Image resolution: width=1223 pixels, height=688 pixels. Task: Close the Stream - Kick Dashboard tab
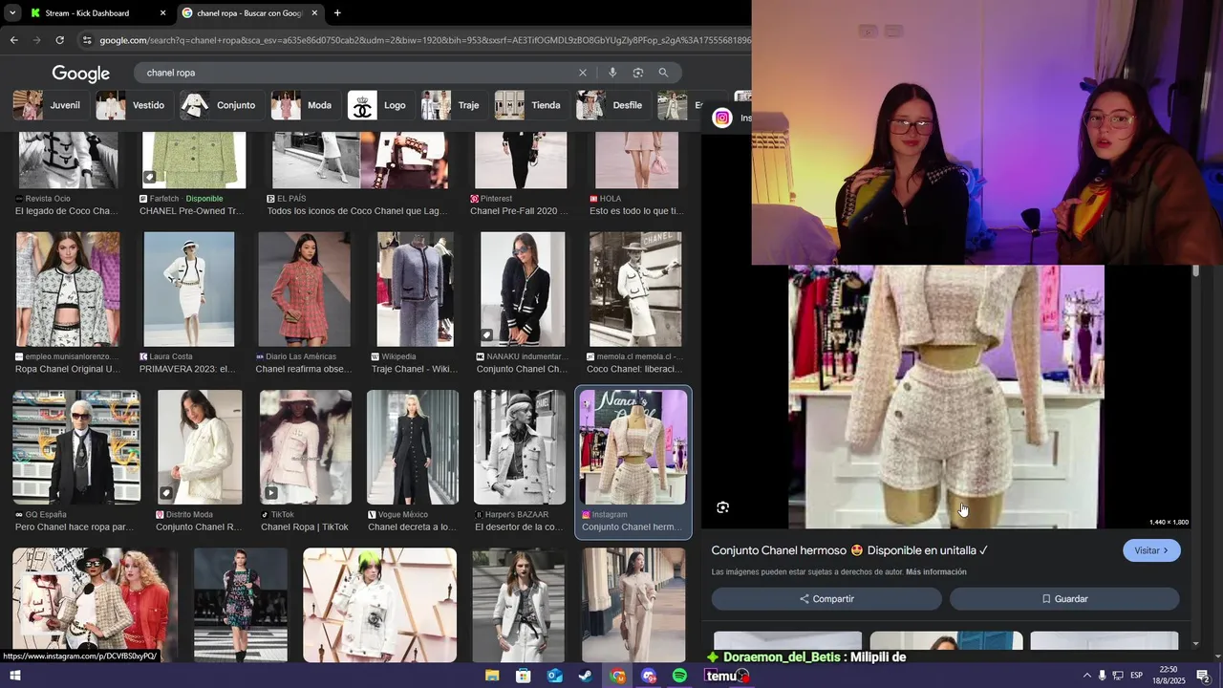pyautogui.click(x=162, y=13)
